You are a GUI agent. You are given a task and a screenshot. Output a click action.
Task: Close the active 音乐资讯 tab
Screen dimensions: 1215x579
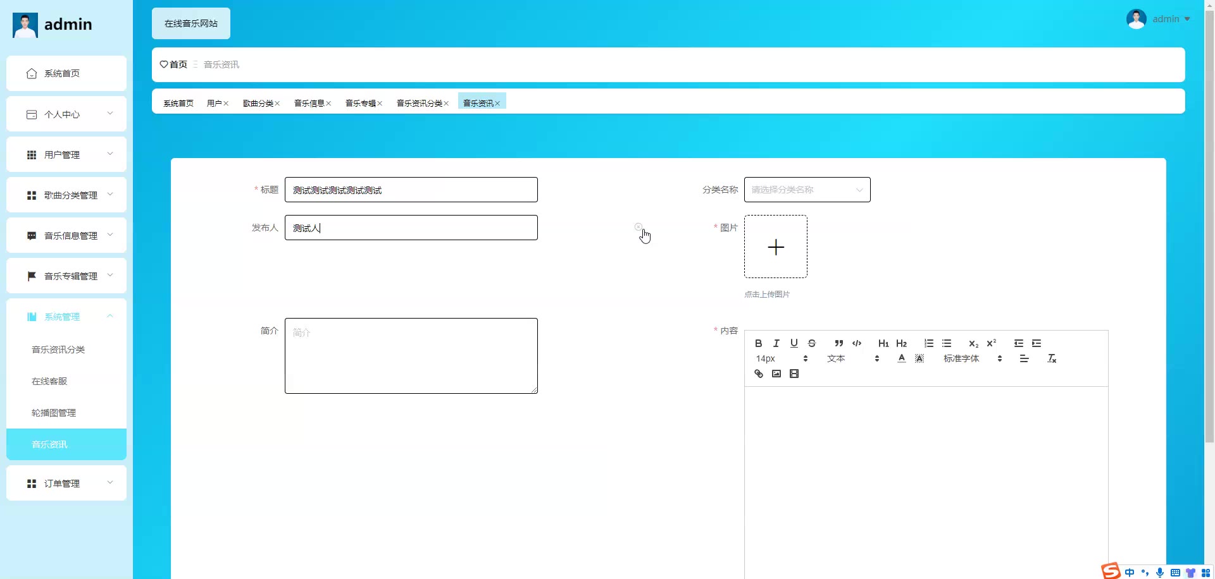pyautogui.click(x=497, y=104)
